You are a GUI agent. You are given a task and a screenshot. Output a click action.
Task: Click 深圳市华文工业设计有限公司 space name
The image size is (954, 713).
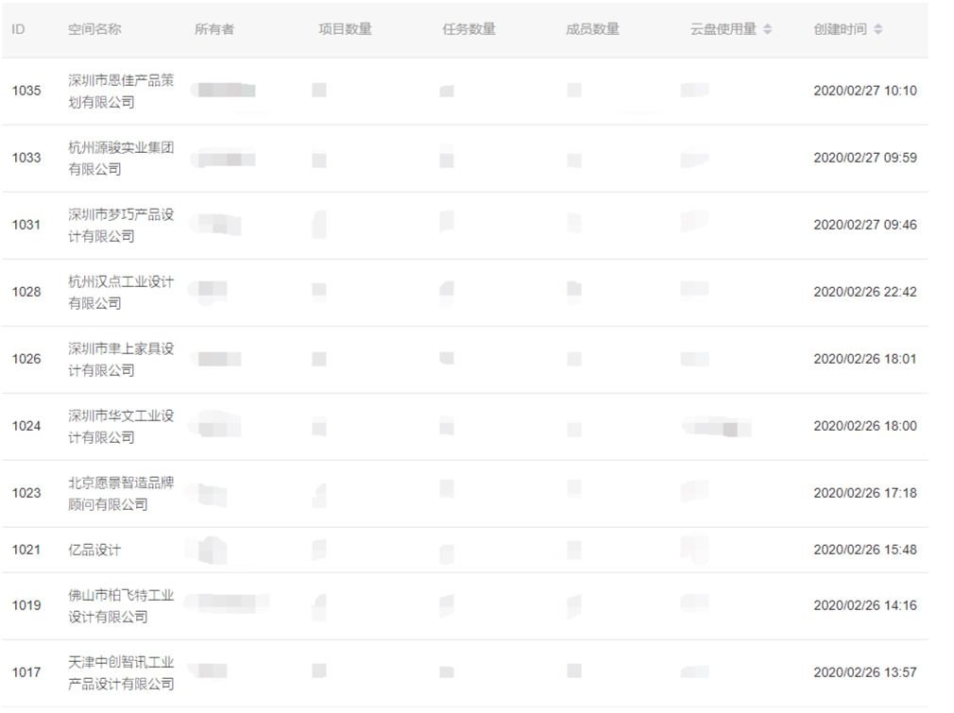pos(121,426)
